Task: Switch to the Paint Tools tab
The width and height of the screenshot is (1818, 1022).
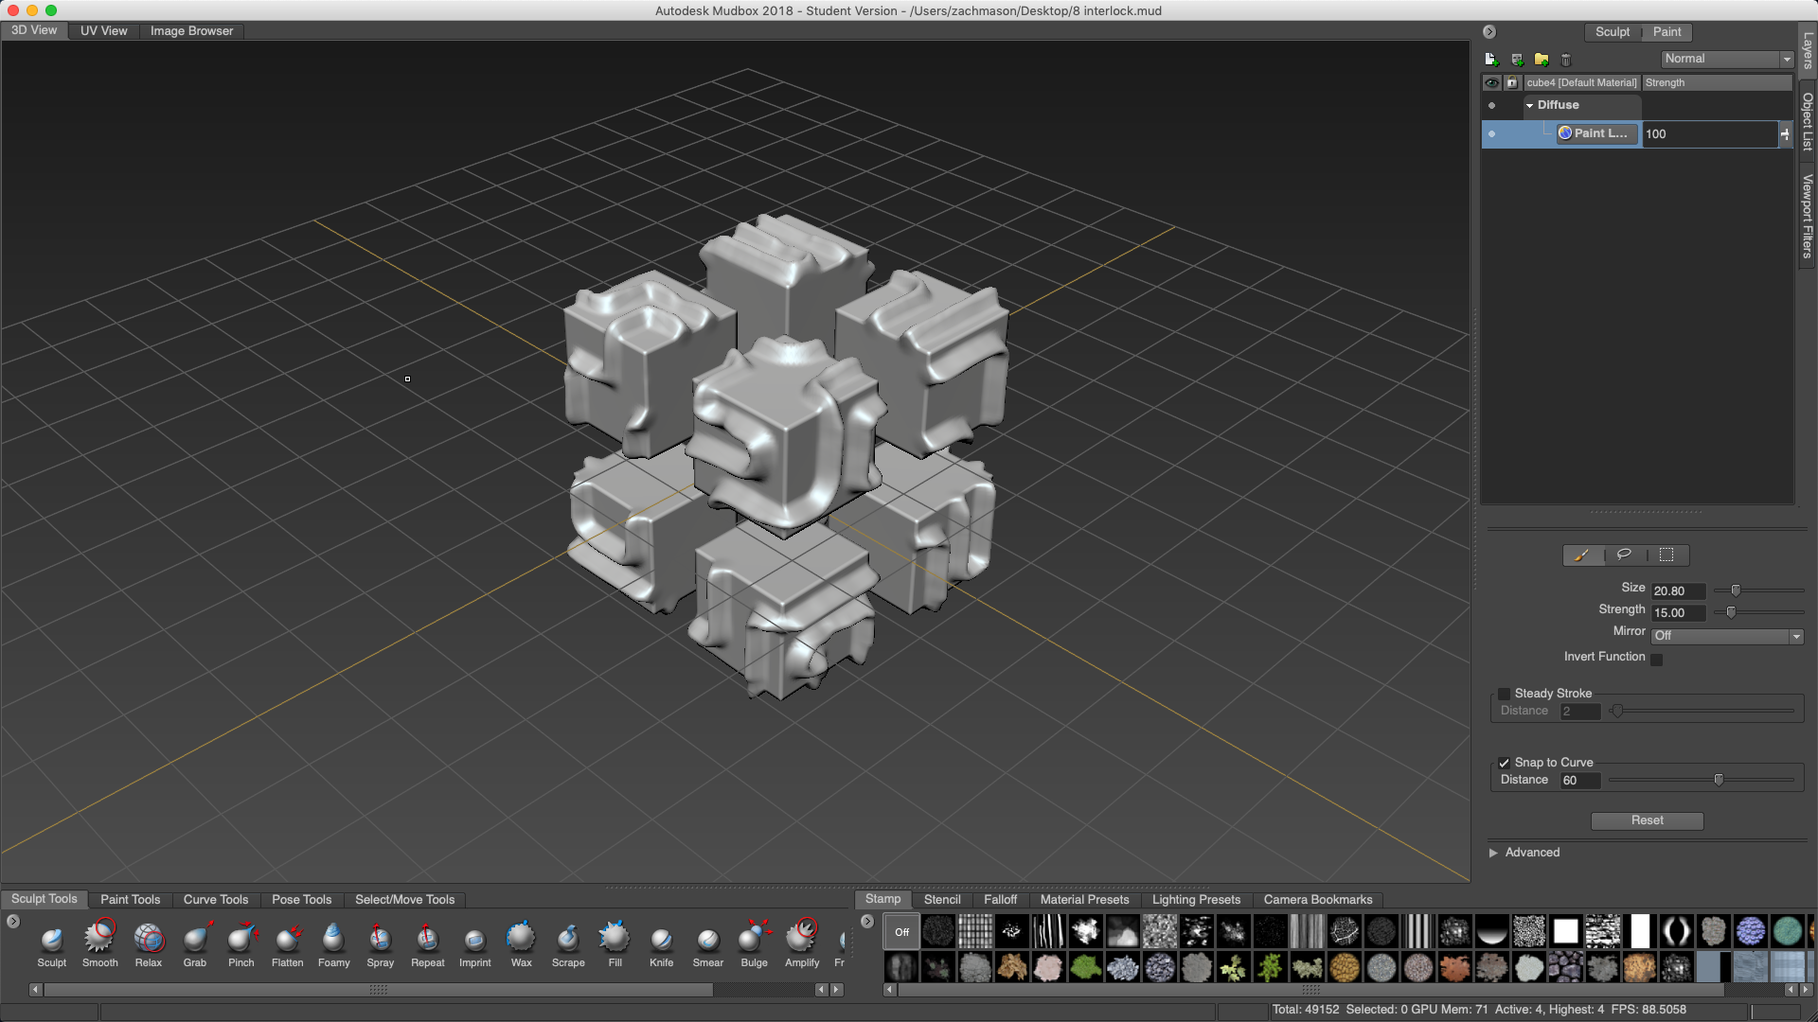Action: click(x=130, y=900)
